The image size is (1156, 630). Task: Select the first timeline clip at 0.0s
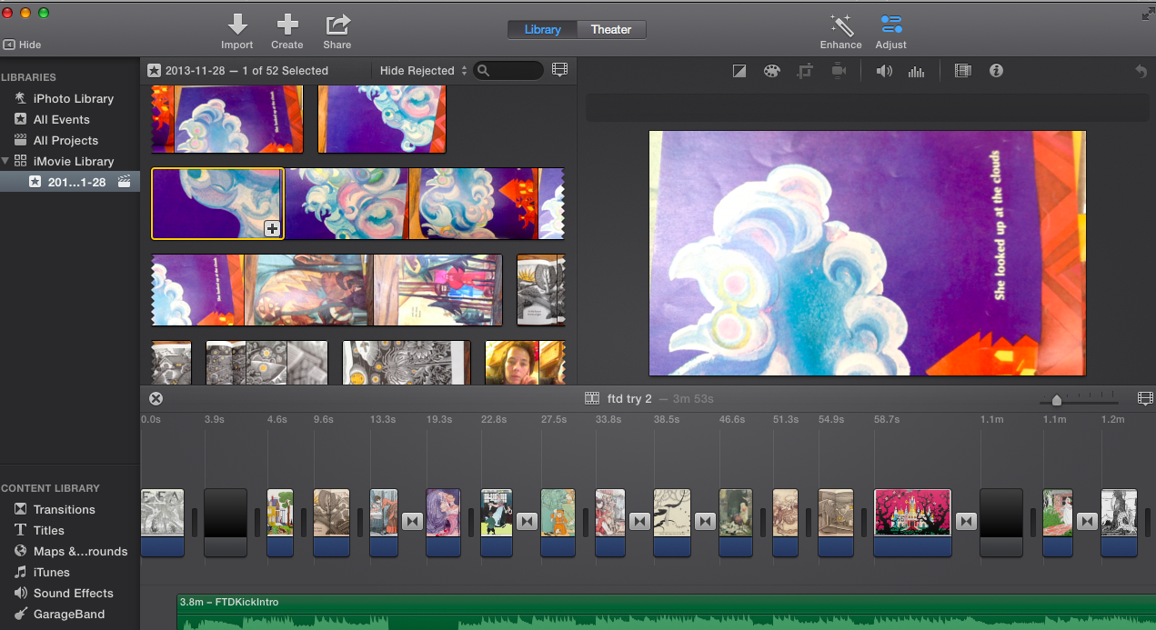click(x=162, y=523)
